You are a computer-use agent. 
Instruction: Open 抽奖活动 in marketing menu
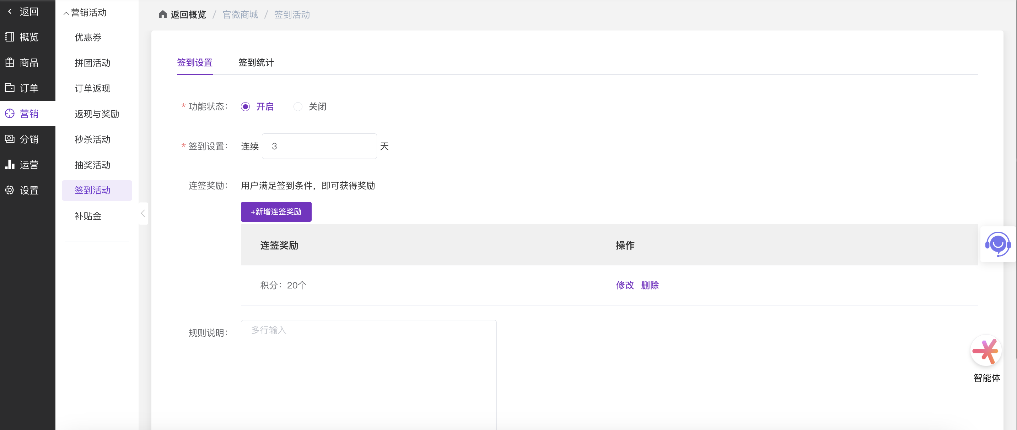[x=92, y=165]
